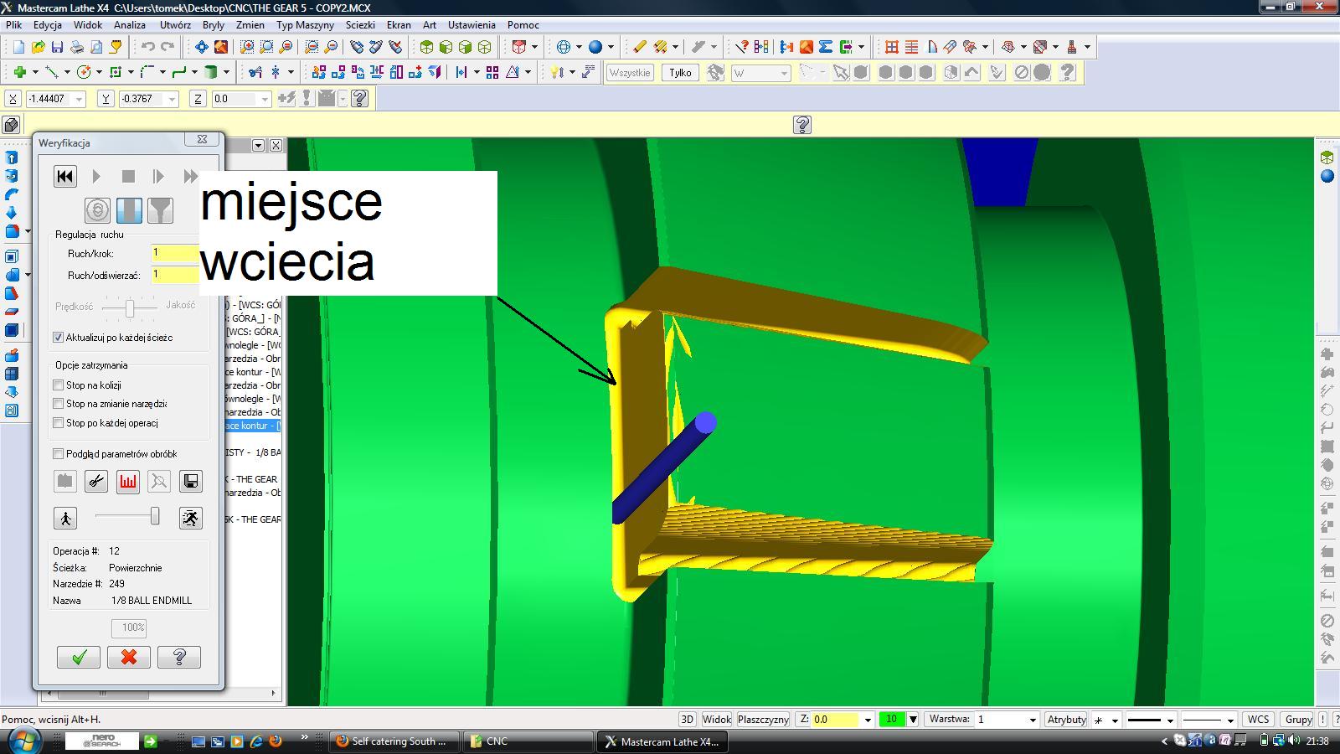
Task: Click the 3D mode status button
Action: pos(687,720)
